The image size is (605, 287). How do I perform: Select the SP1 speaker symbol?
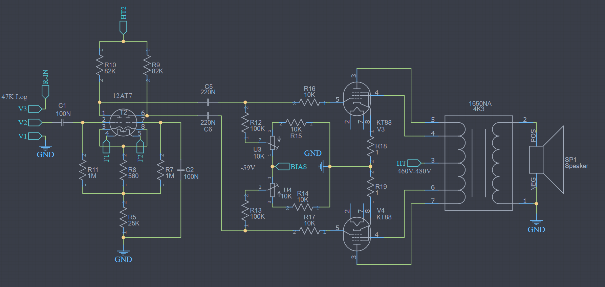click(546, 160)
